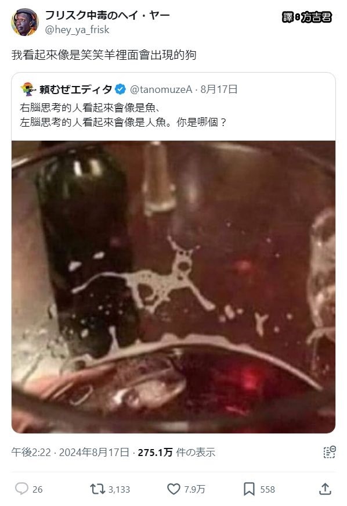Click the quoted tweet date 8月17日
Image resolution: width=347 pixels, height=506 pixels.
pyautogui.click(x=219, y=89)
